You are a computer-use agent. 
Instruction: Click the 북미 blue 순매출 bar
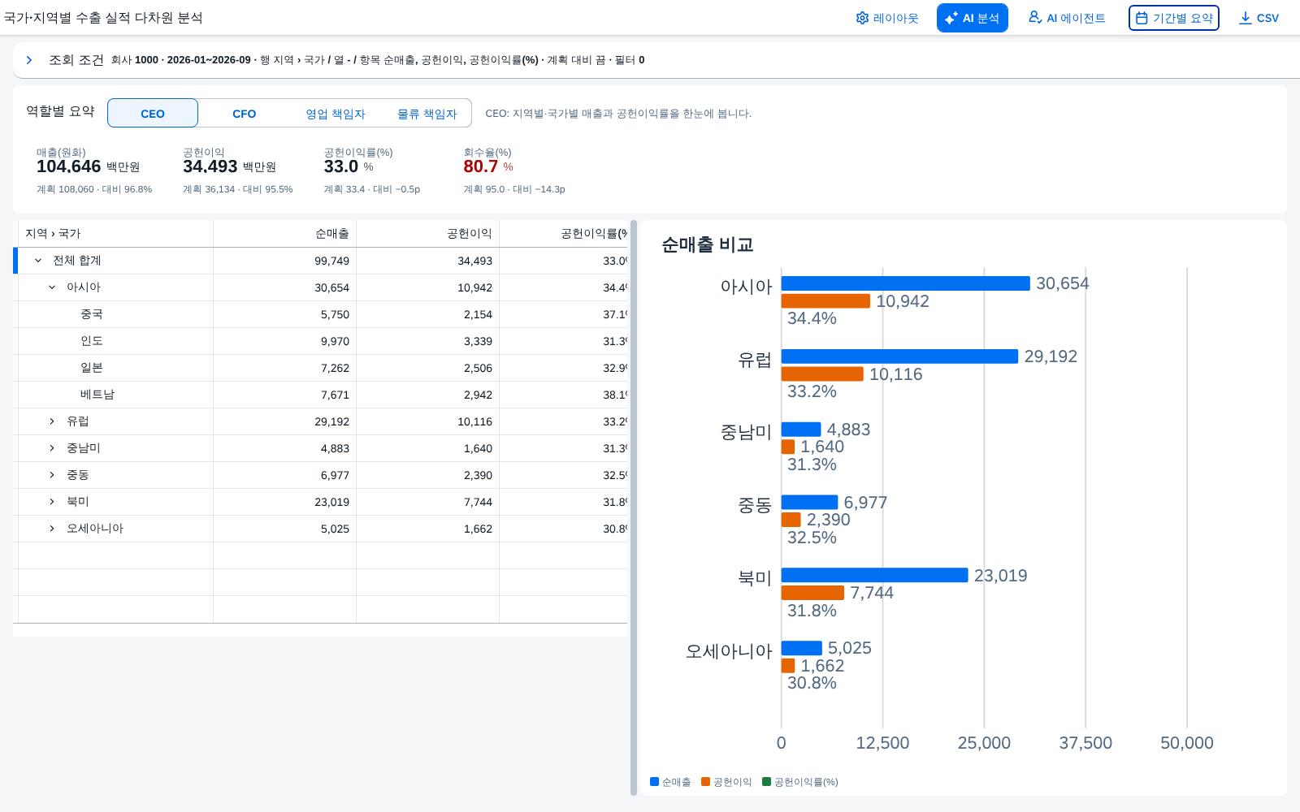point(875,575)
